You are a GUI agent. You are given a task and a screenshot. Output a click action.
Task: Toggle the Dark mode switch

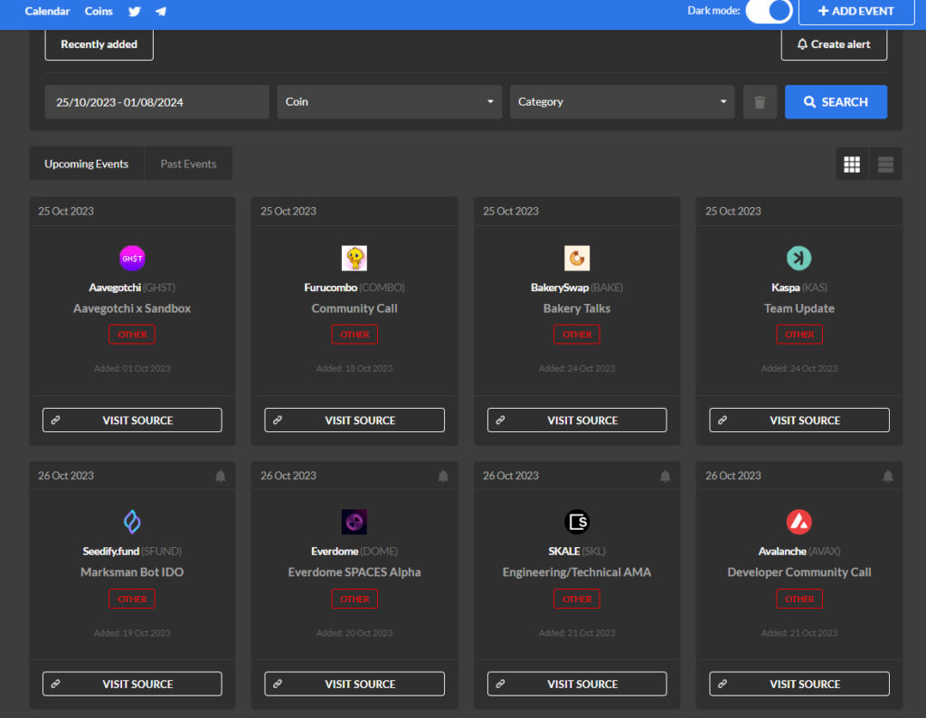[x=769, y=11]
